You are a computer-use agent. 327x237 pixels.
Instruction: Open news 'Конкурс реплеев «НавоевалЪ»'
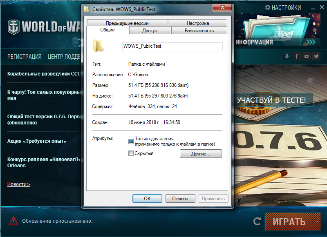(44, 162)
